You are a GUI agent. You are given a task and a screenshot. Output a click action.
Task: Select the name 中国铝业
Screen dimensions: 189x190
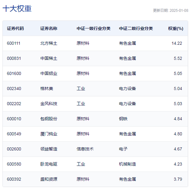[49, 74]
